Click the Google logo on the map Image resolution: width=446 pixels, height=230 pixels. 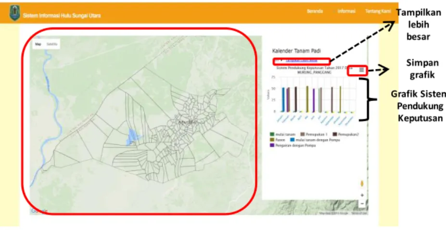pyautogui.click(x=38, y=211)
